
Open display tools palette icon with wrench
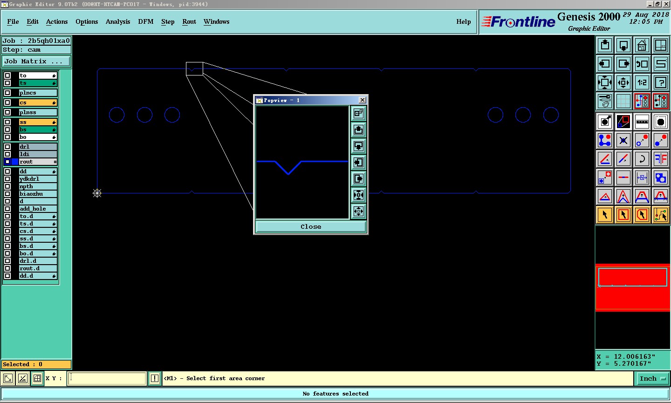pyautogui.click(x=605, y=101)
